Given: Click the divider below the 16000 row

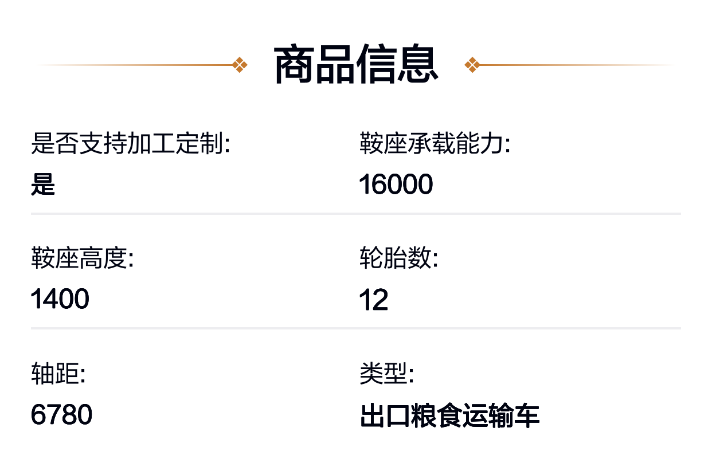Looking at the screenshot, I should [356, 214].
